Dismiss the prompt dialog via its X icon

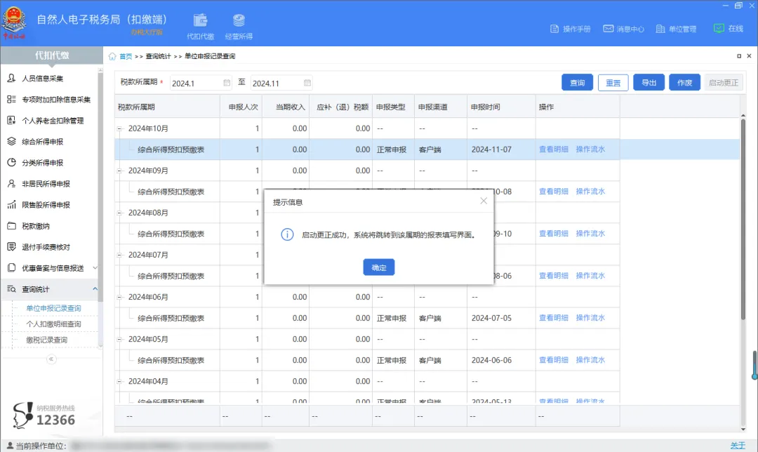point(483,201)
